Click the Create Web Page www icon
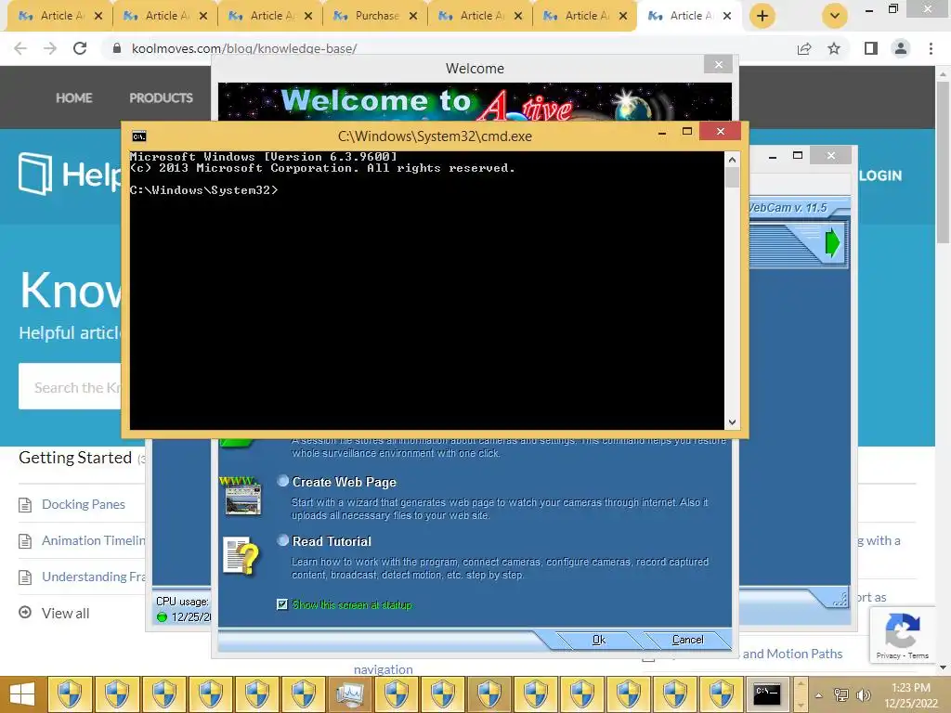Image resolution: width=951 pixels, height=713 pixels. 242,496
